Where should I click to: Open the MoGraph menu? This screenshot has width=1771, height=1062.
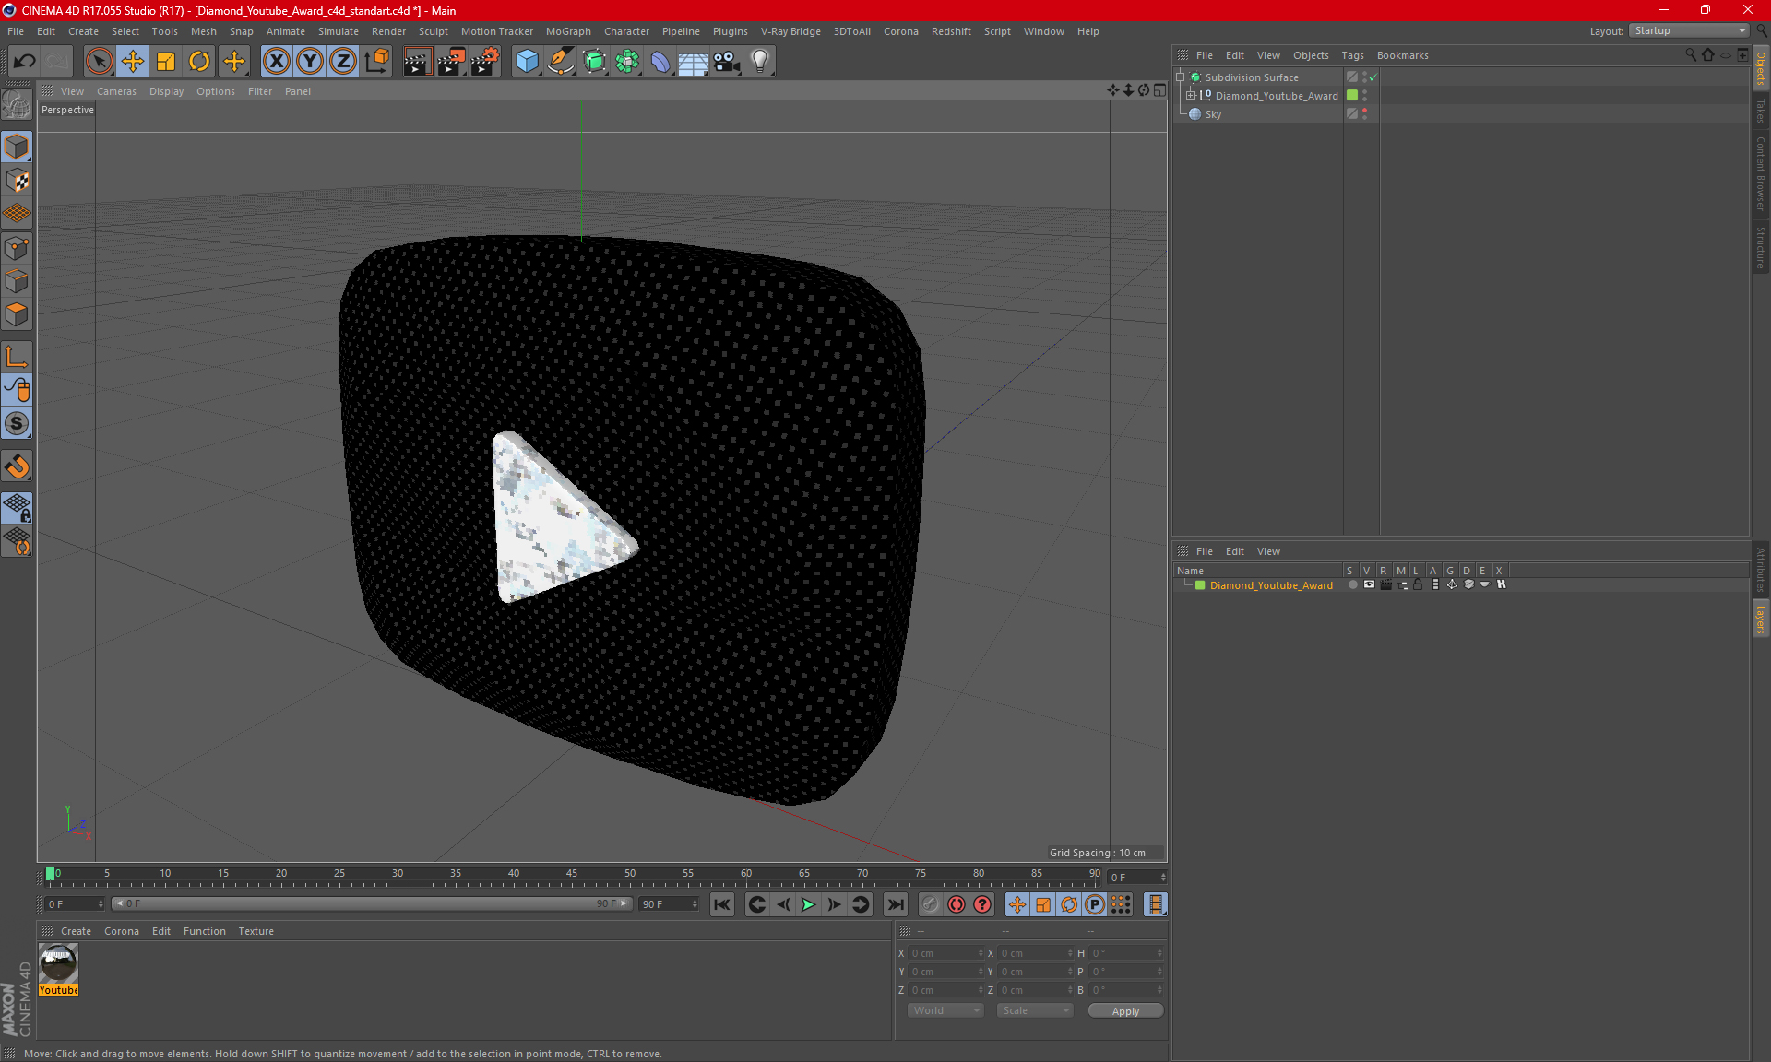coord(567,31)
